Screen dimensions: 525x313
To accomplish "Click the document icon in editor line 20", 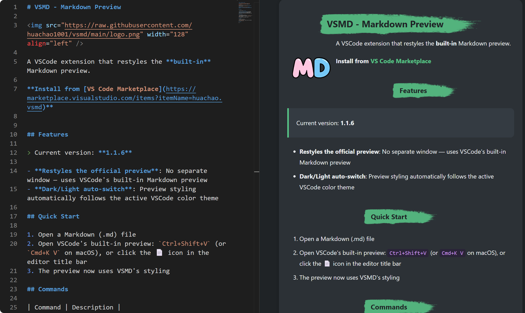I will click(159, 253).
